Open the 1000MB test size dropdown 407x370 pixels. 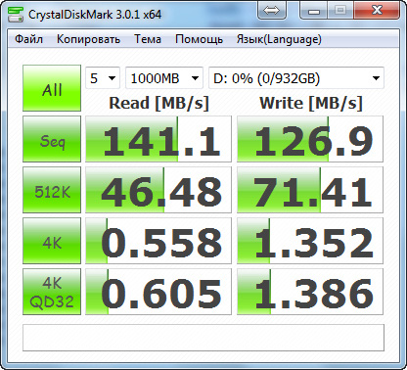coord(164,78)
